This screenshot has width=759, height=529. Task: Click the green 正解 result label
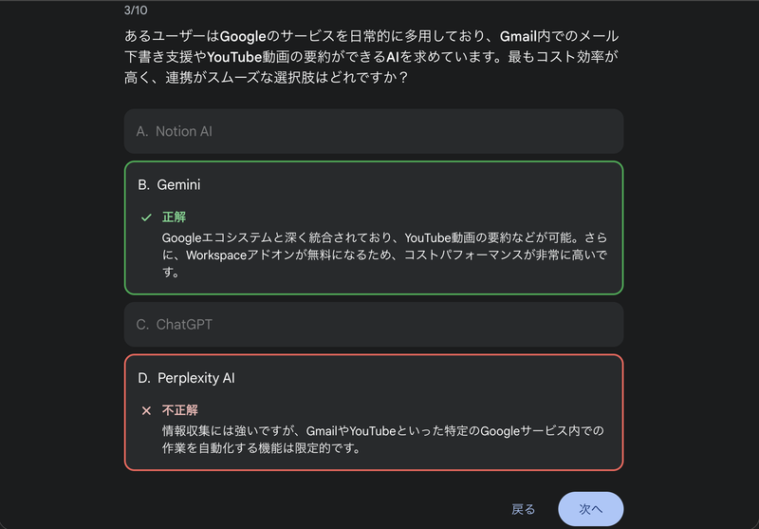coord(174,217)
